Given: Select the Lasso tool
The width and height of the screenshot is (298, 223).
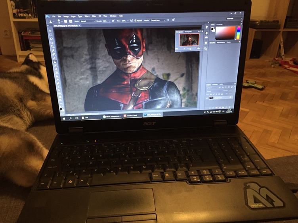Looking at the screenshot, I should point(51,39).
